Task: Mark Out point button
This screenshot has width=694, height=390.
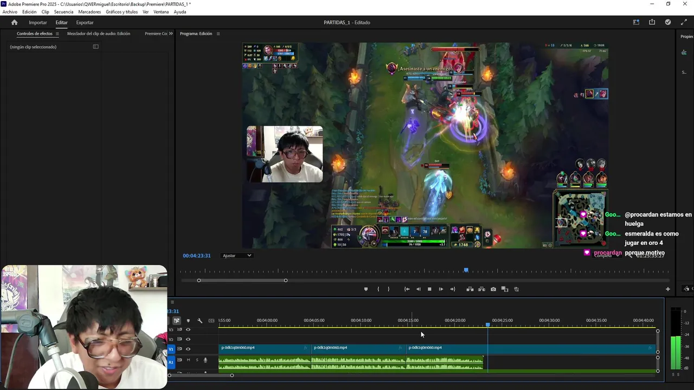Action: [388, 289]
